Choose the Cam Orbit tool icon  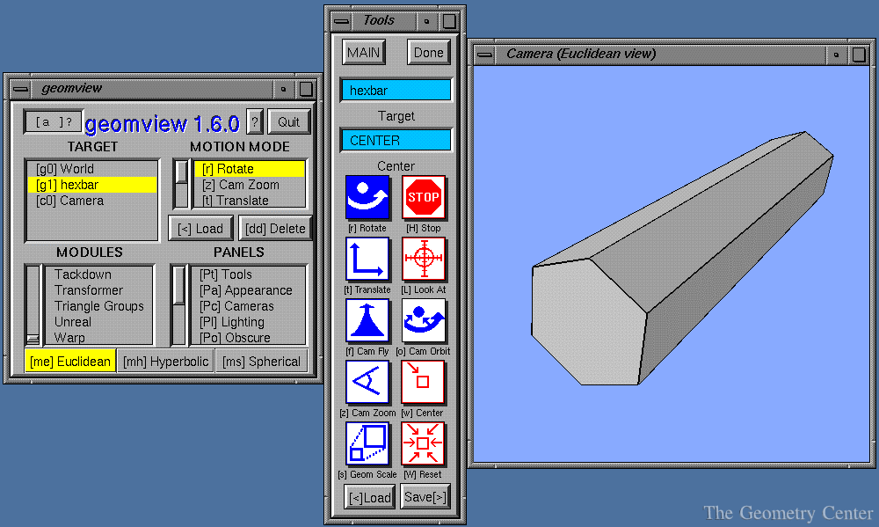424,320
